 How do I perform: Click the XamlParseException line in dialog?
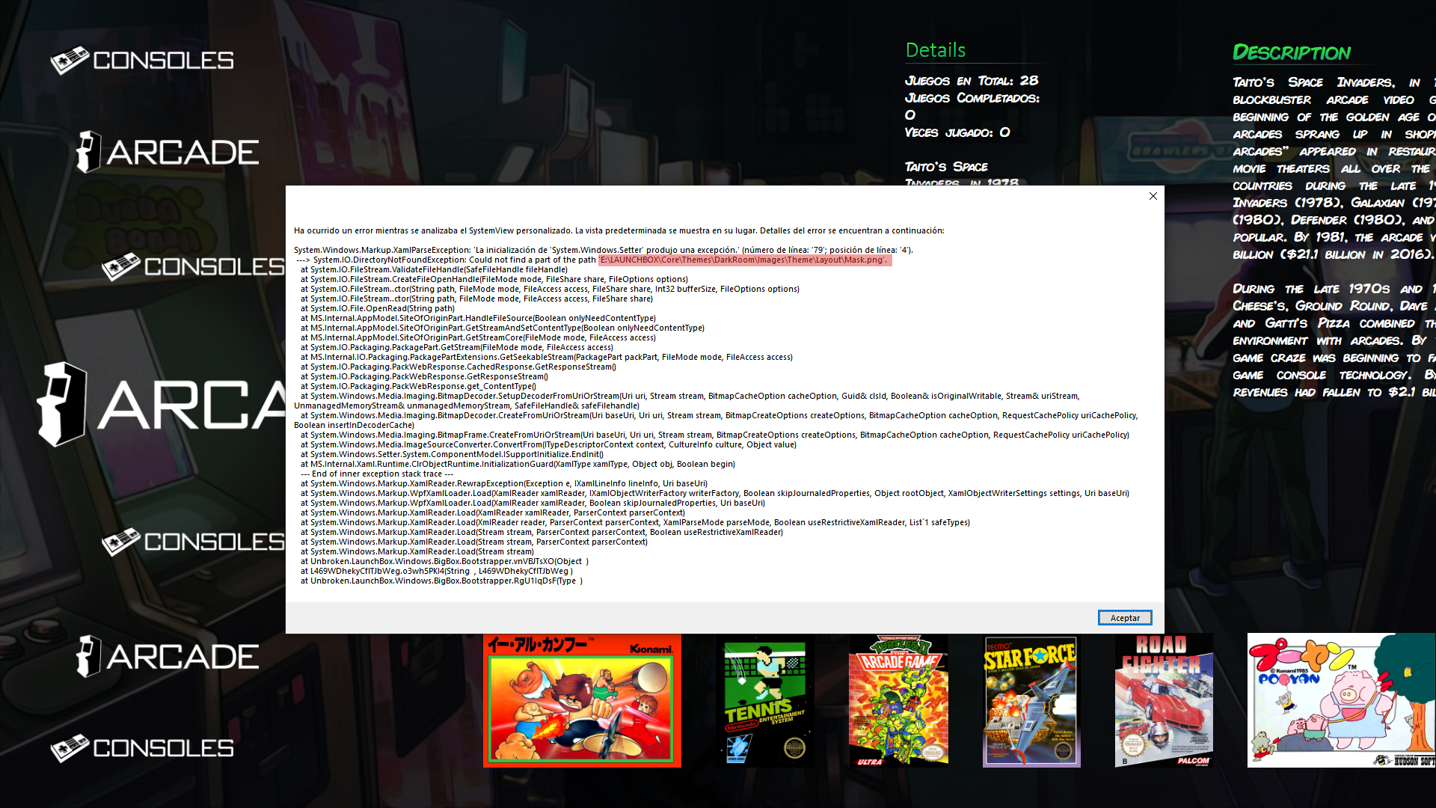(x=604, y=250)
